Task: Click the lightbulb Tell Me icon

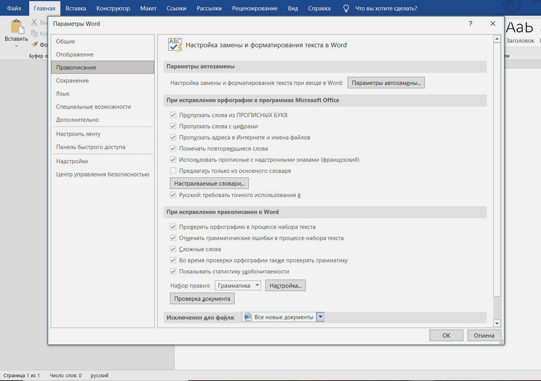Action: tap(347, 8)
